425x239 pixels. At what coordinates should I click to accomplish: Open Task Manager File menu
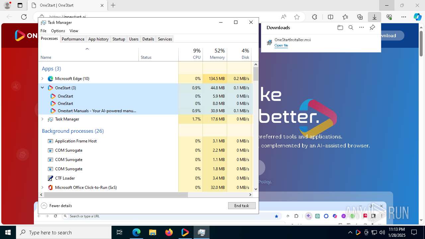point(43,31)
